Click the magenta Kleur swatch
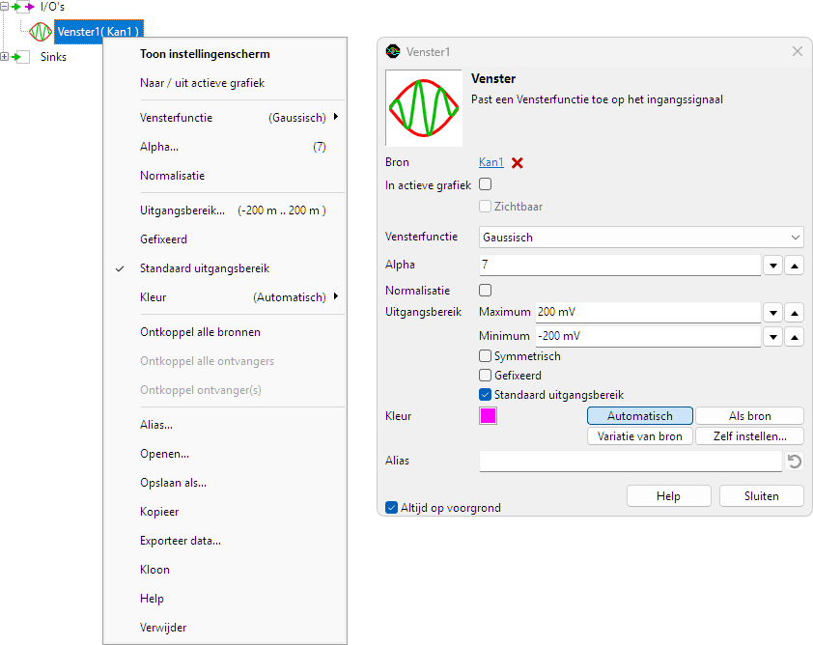 [x=488, y=416]
